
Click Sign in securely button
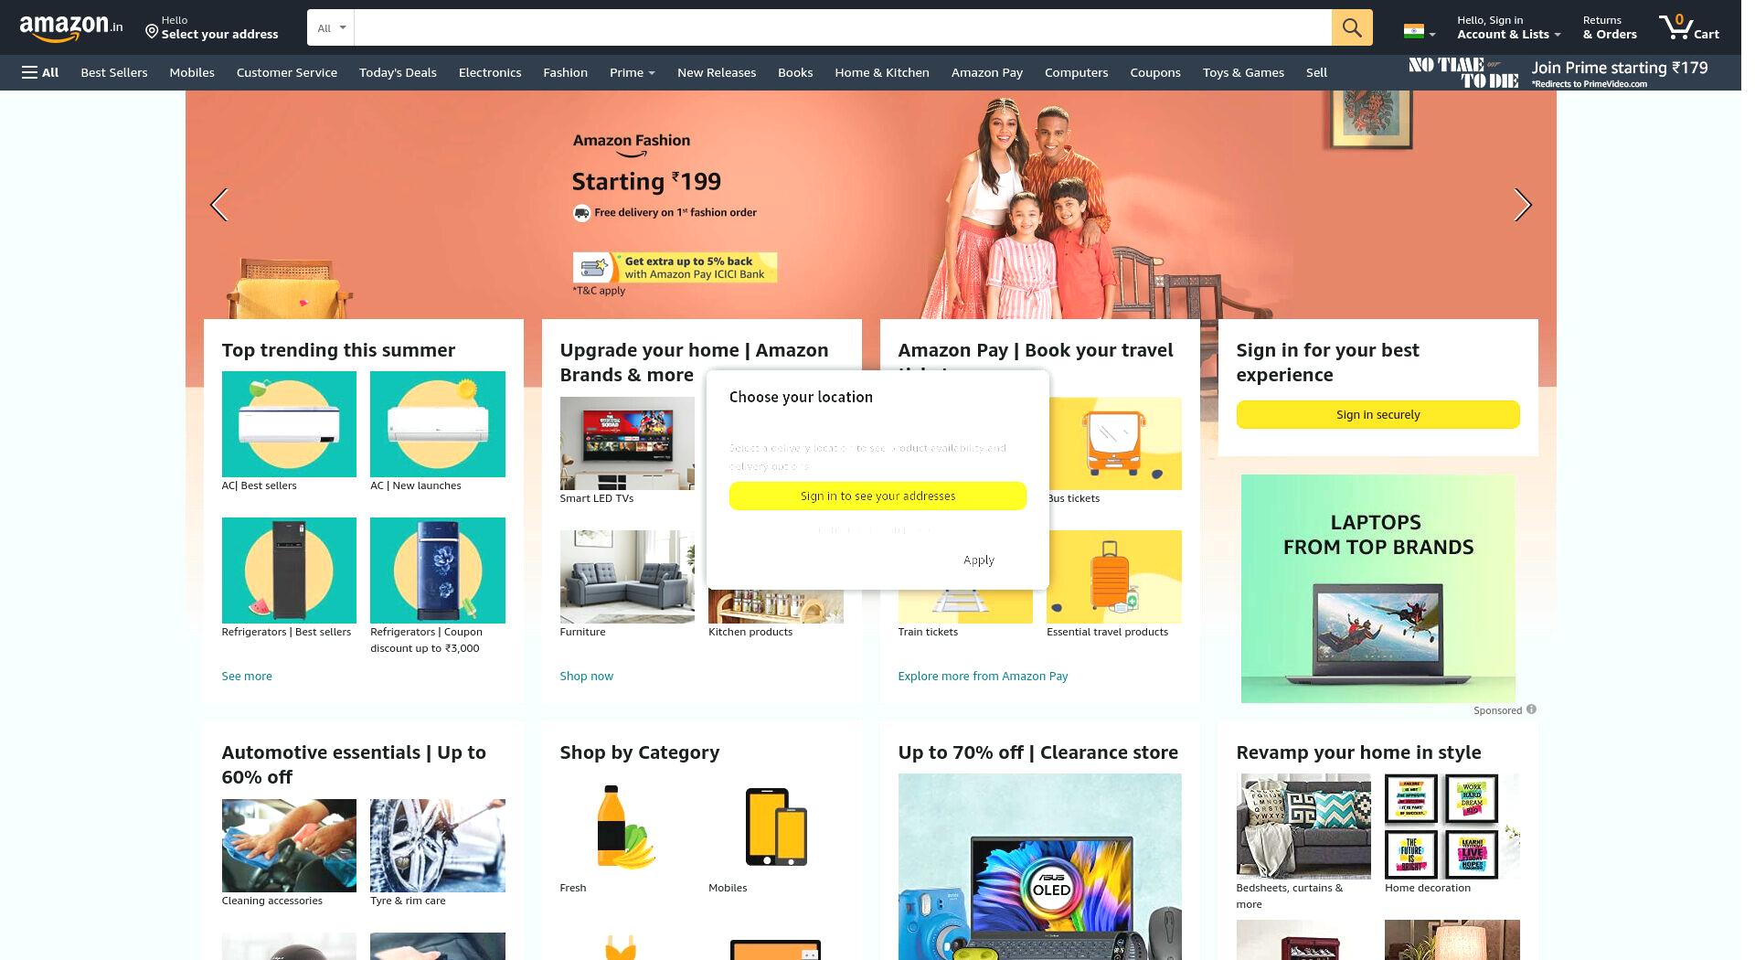(x=1377, y=414)
